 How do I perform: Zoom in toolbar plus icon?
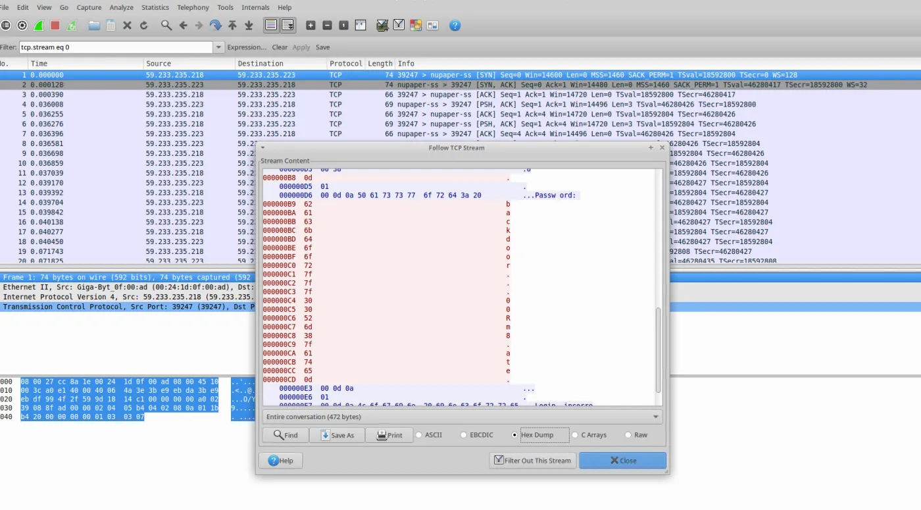tap(311, 26)
